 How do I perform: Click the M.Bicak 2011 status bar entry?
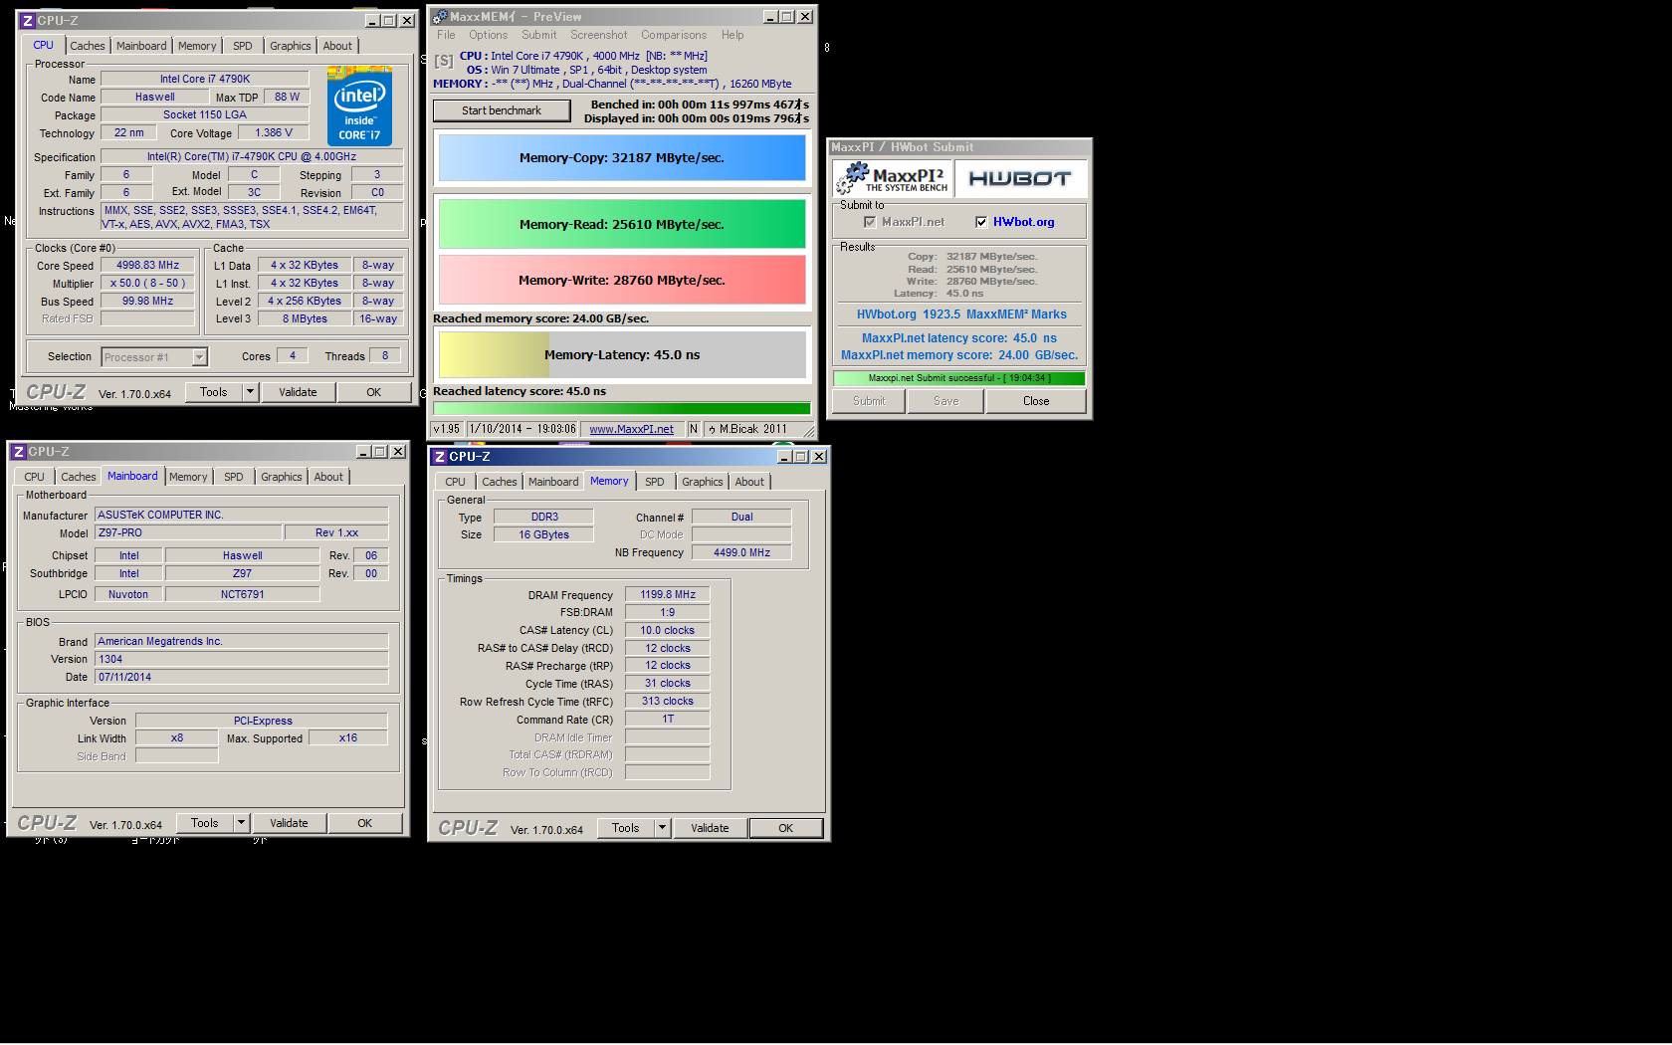(752, 429)
